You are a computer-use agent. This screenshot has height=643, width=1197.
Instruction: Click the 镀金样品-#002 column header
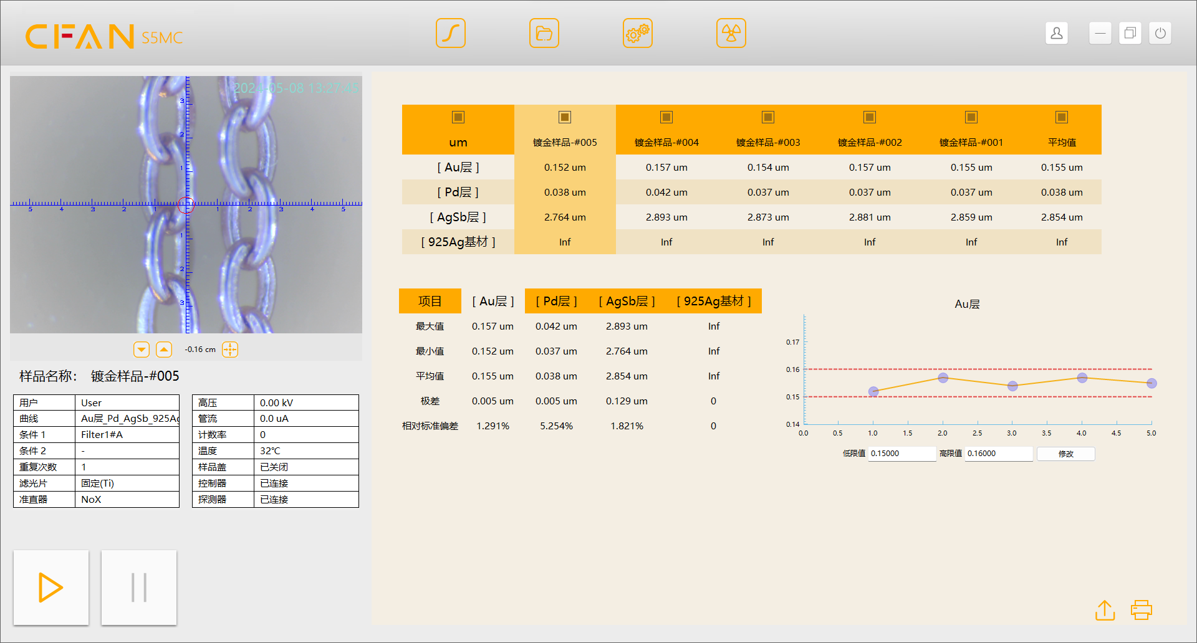coord(870,143)
